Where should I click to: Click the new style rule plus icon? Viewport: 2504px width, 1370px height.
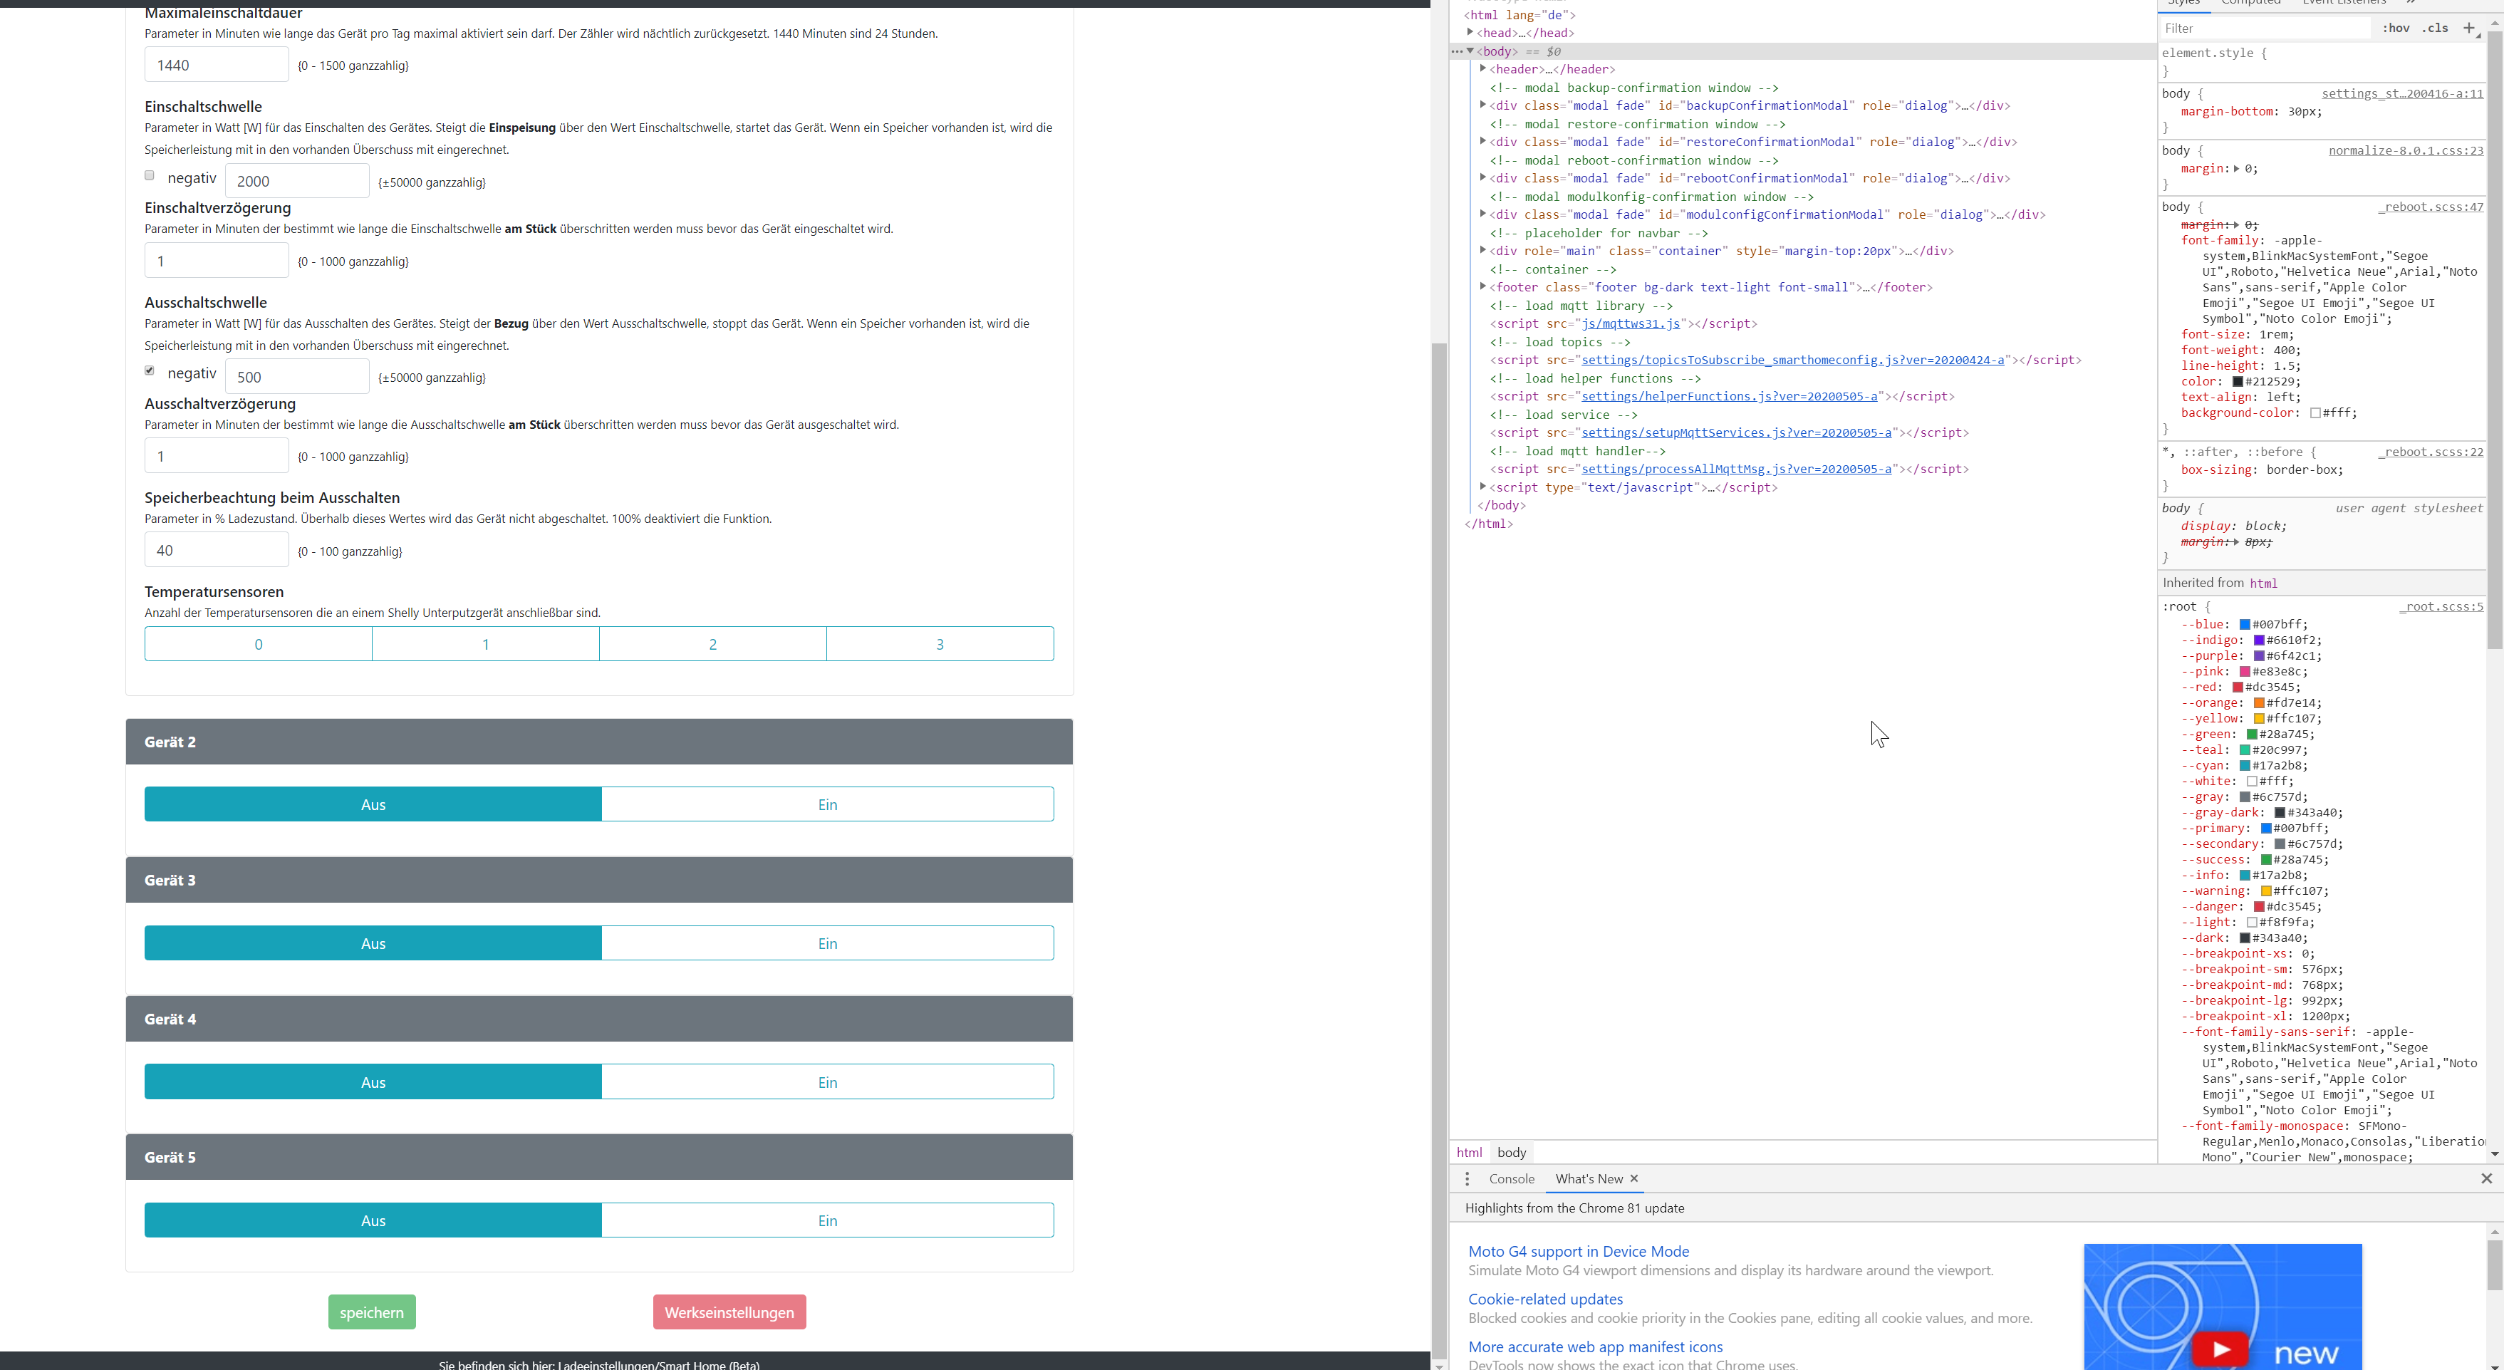pos(2468,28)
